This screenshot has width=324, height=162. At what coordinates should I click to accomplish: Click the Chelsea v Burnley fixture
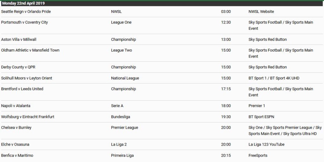(x=16, y=128)
